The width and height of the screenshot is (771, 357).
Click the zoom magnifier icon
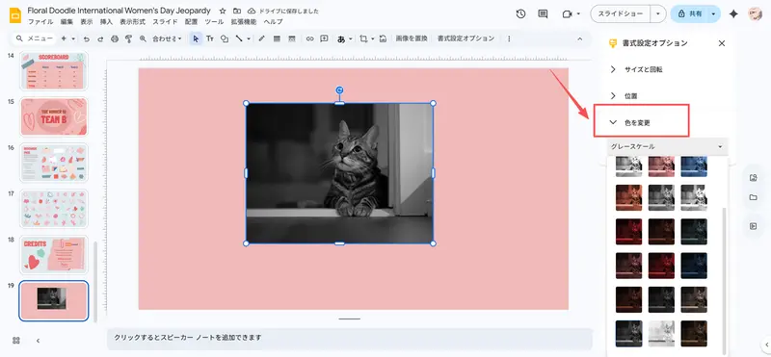(x=143, y=38)
